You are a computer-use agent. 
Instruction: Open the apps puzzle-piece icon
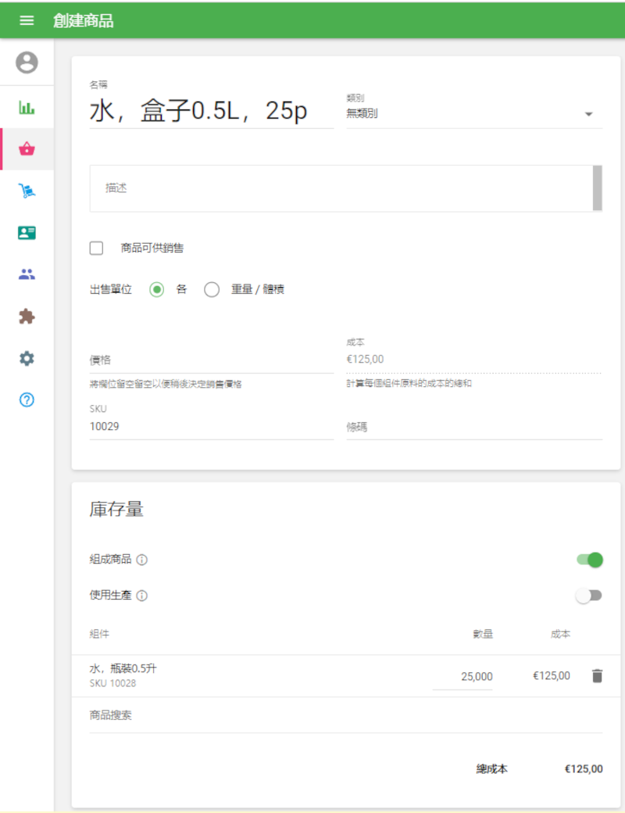[26, 316]
